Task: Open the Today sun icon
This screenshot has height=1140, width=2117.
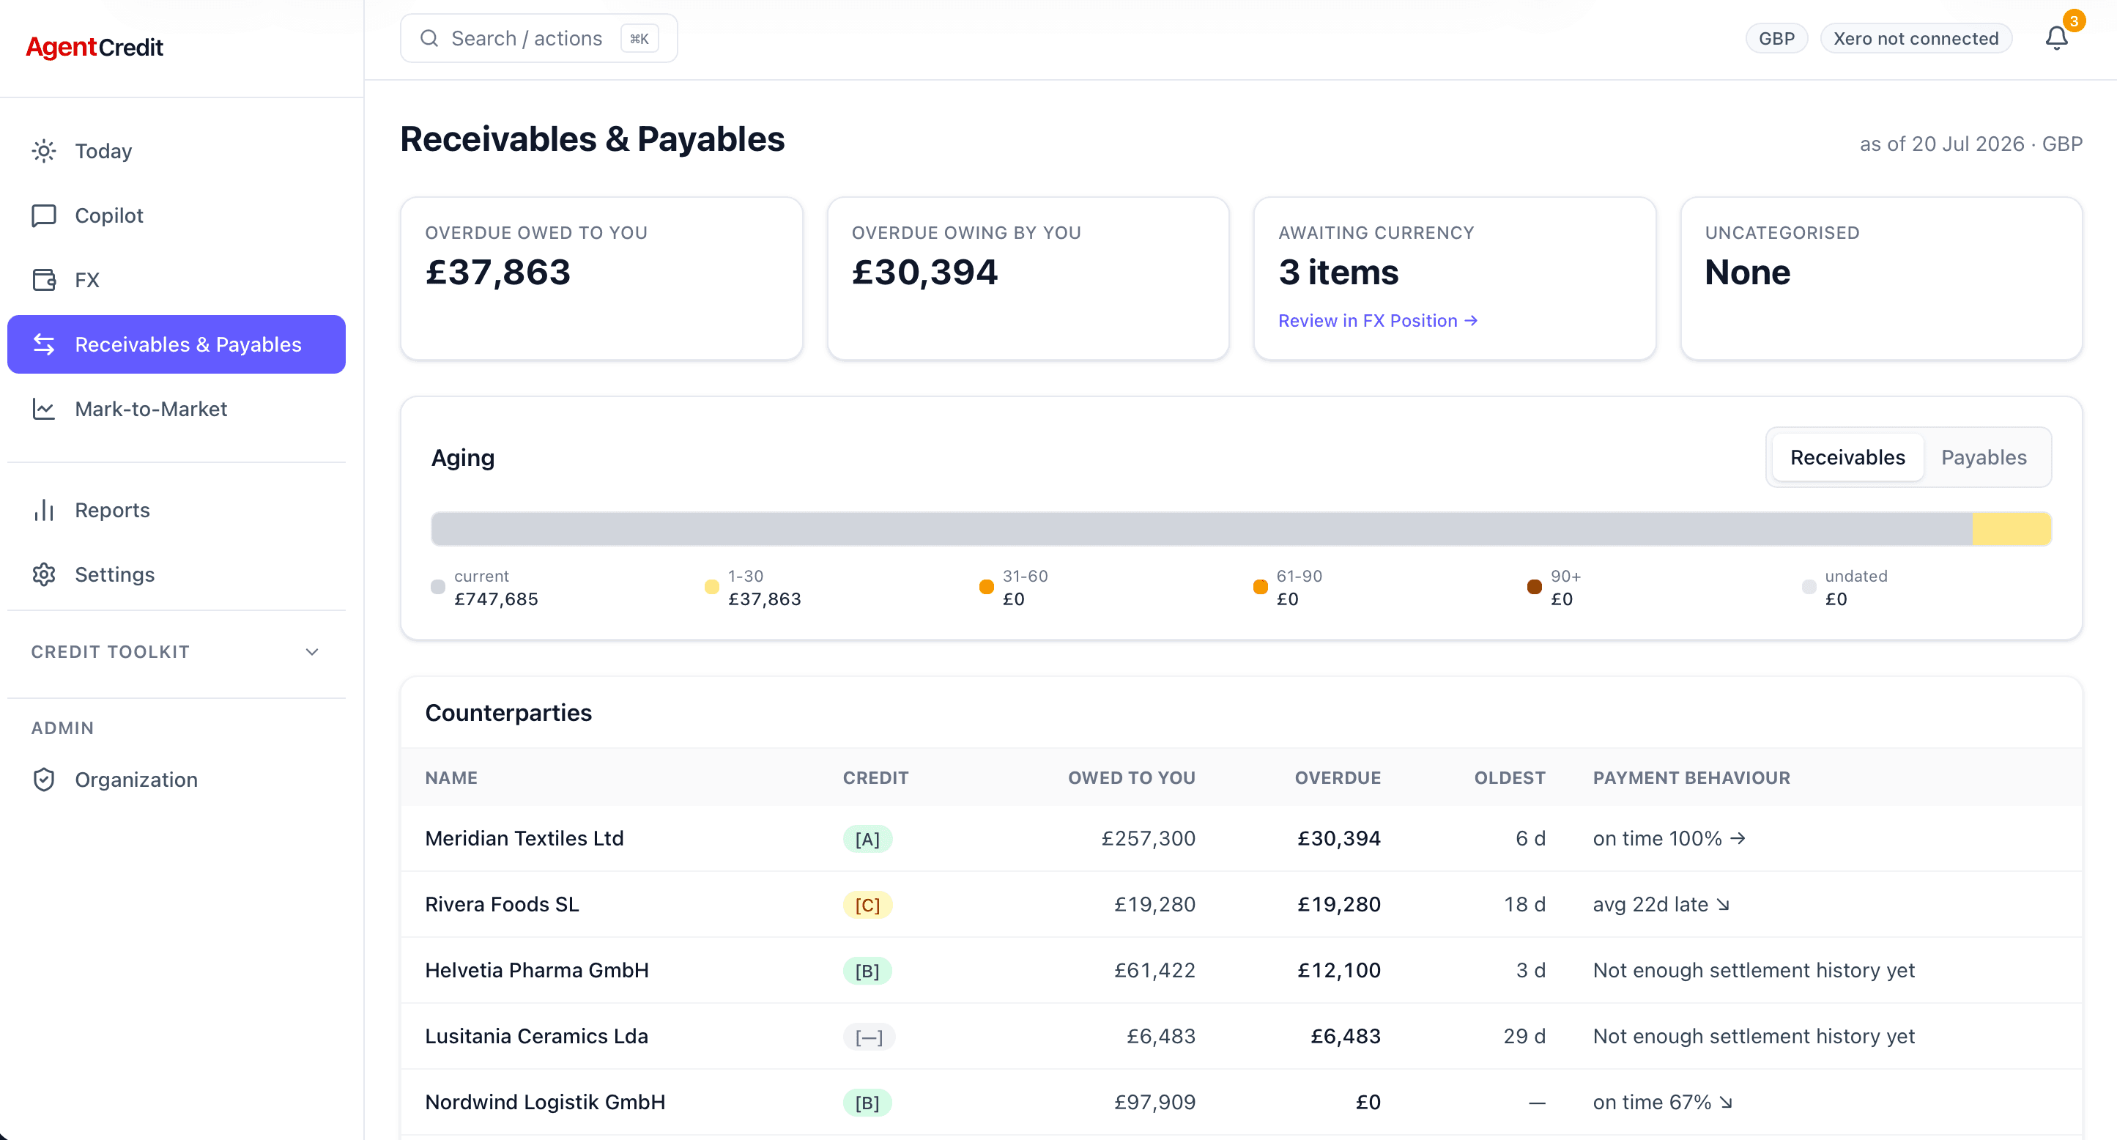Action: (x=43, y=151)
